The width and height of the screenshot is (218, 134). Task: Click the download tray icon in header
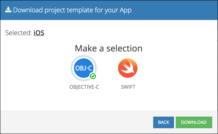pyautogui.click(x=8, y=10)
